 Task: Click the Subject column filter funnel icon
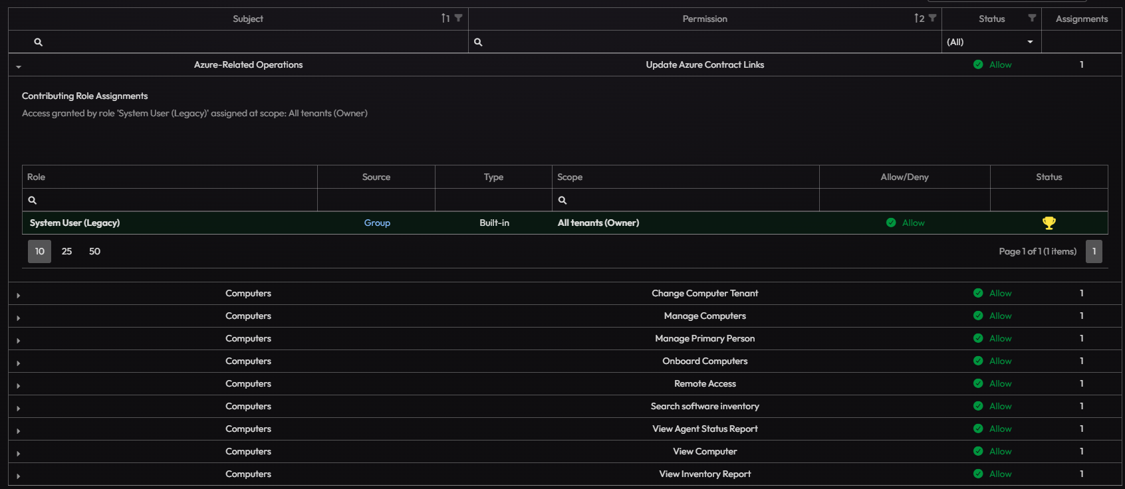click(458, 18)
